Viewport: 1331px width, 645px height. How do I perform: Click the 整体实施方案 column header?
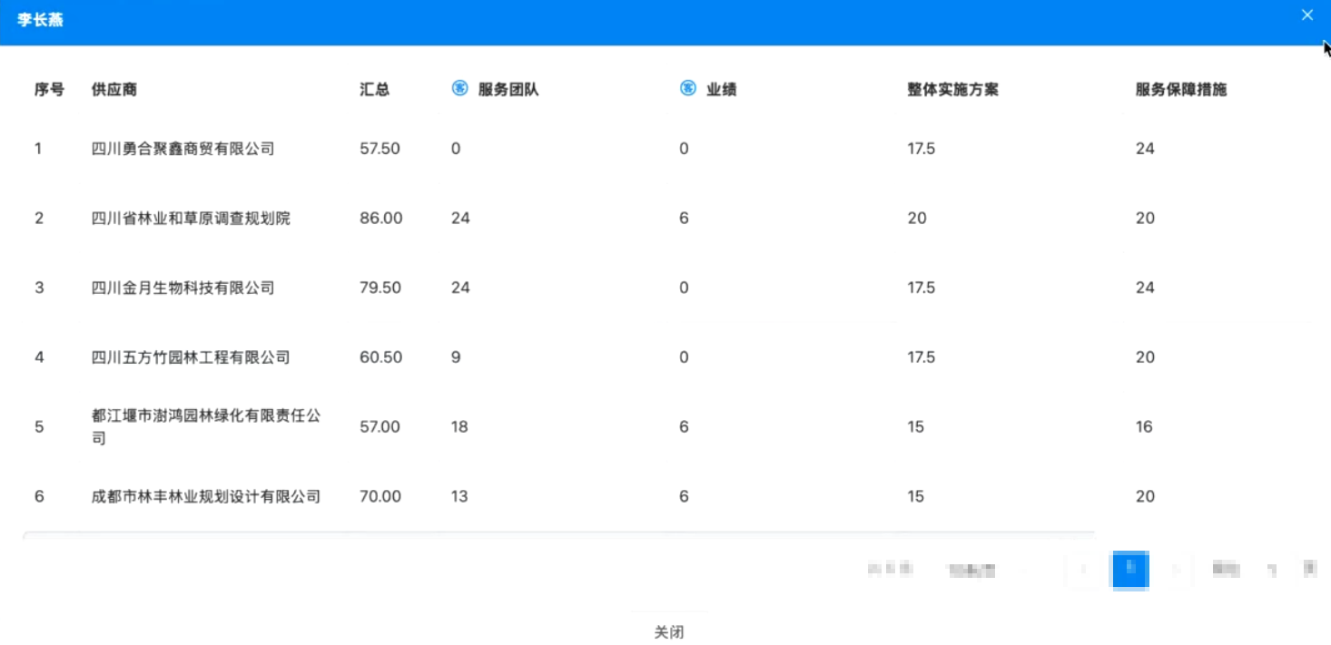[x=953, y=90]
